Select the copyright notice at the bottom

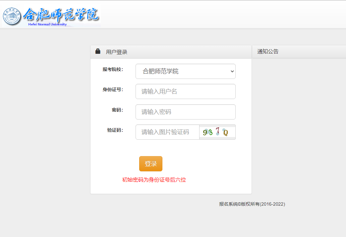(x=251, y=204)
